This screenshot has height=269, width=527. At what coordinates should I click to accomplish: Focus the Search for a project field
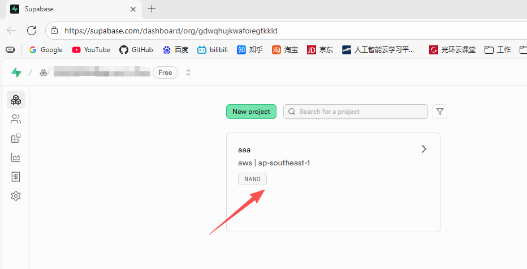click(x=356, y=112)
